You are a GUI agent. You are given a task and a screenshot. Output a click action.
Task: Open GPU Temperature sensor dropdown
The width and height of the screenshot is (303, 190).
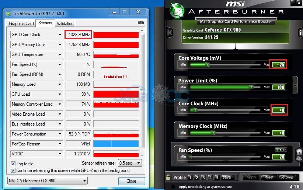click(60, 54)
